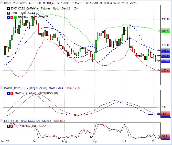Click the first blue BB (20) legend square
Viewport: 172px width, 145px height.
coord(8,17)
